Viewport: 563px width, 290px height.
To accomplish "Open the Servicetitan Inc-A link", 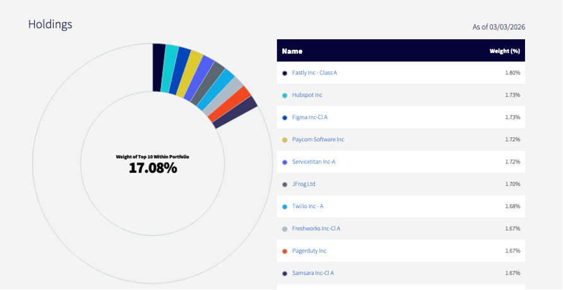I will [x=313, y=162].
